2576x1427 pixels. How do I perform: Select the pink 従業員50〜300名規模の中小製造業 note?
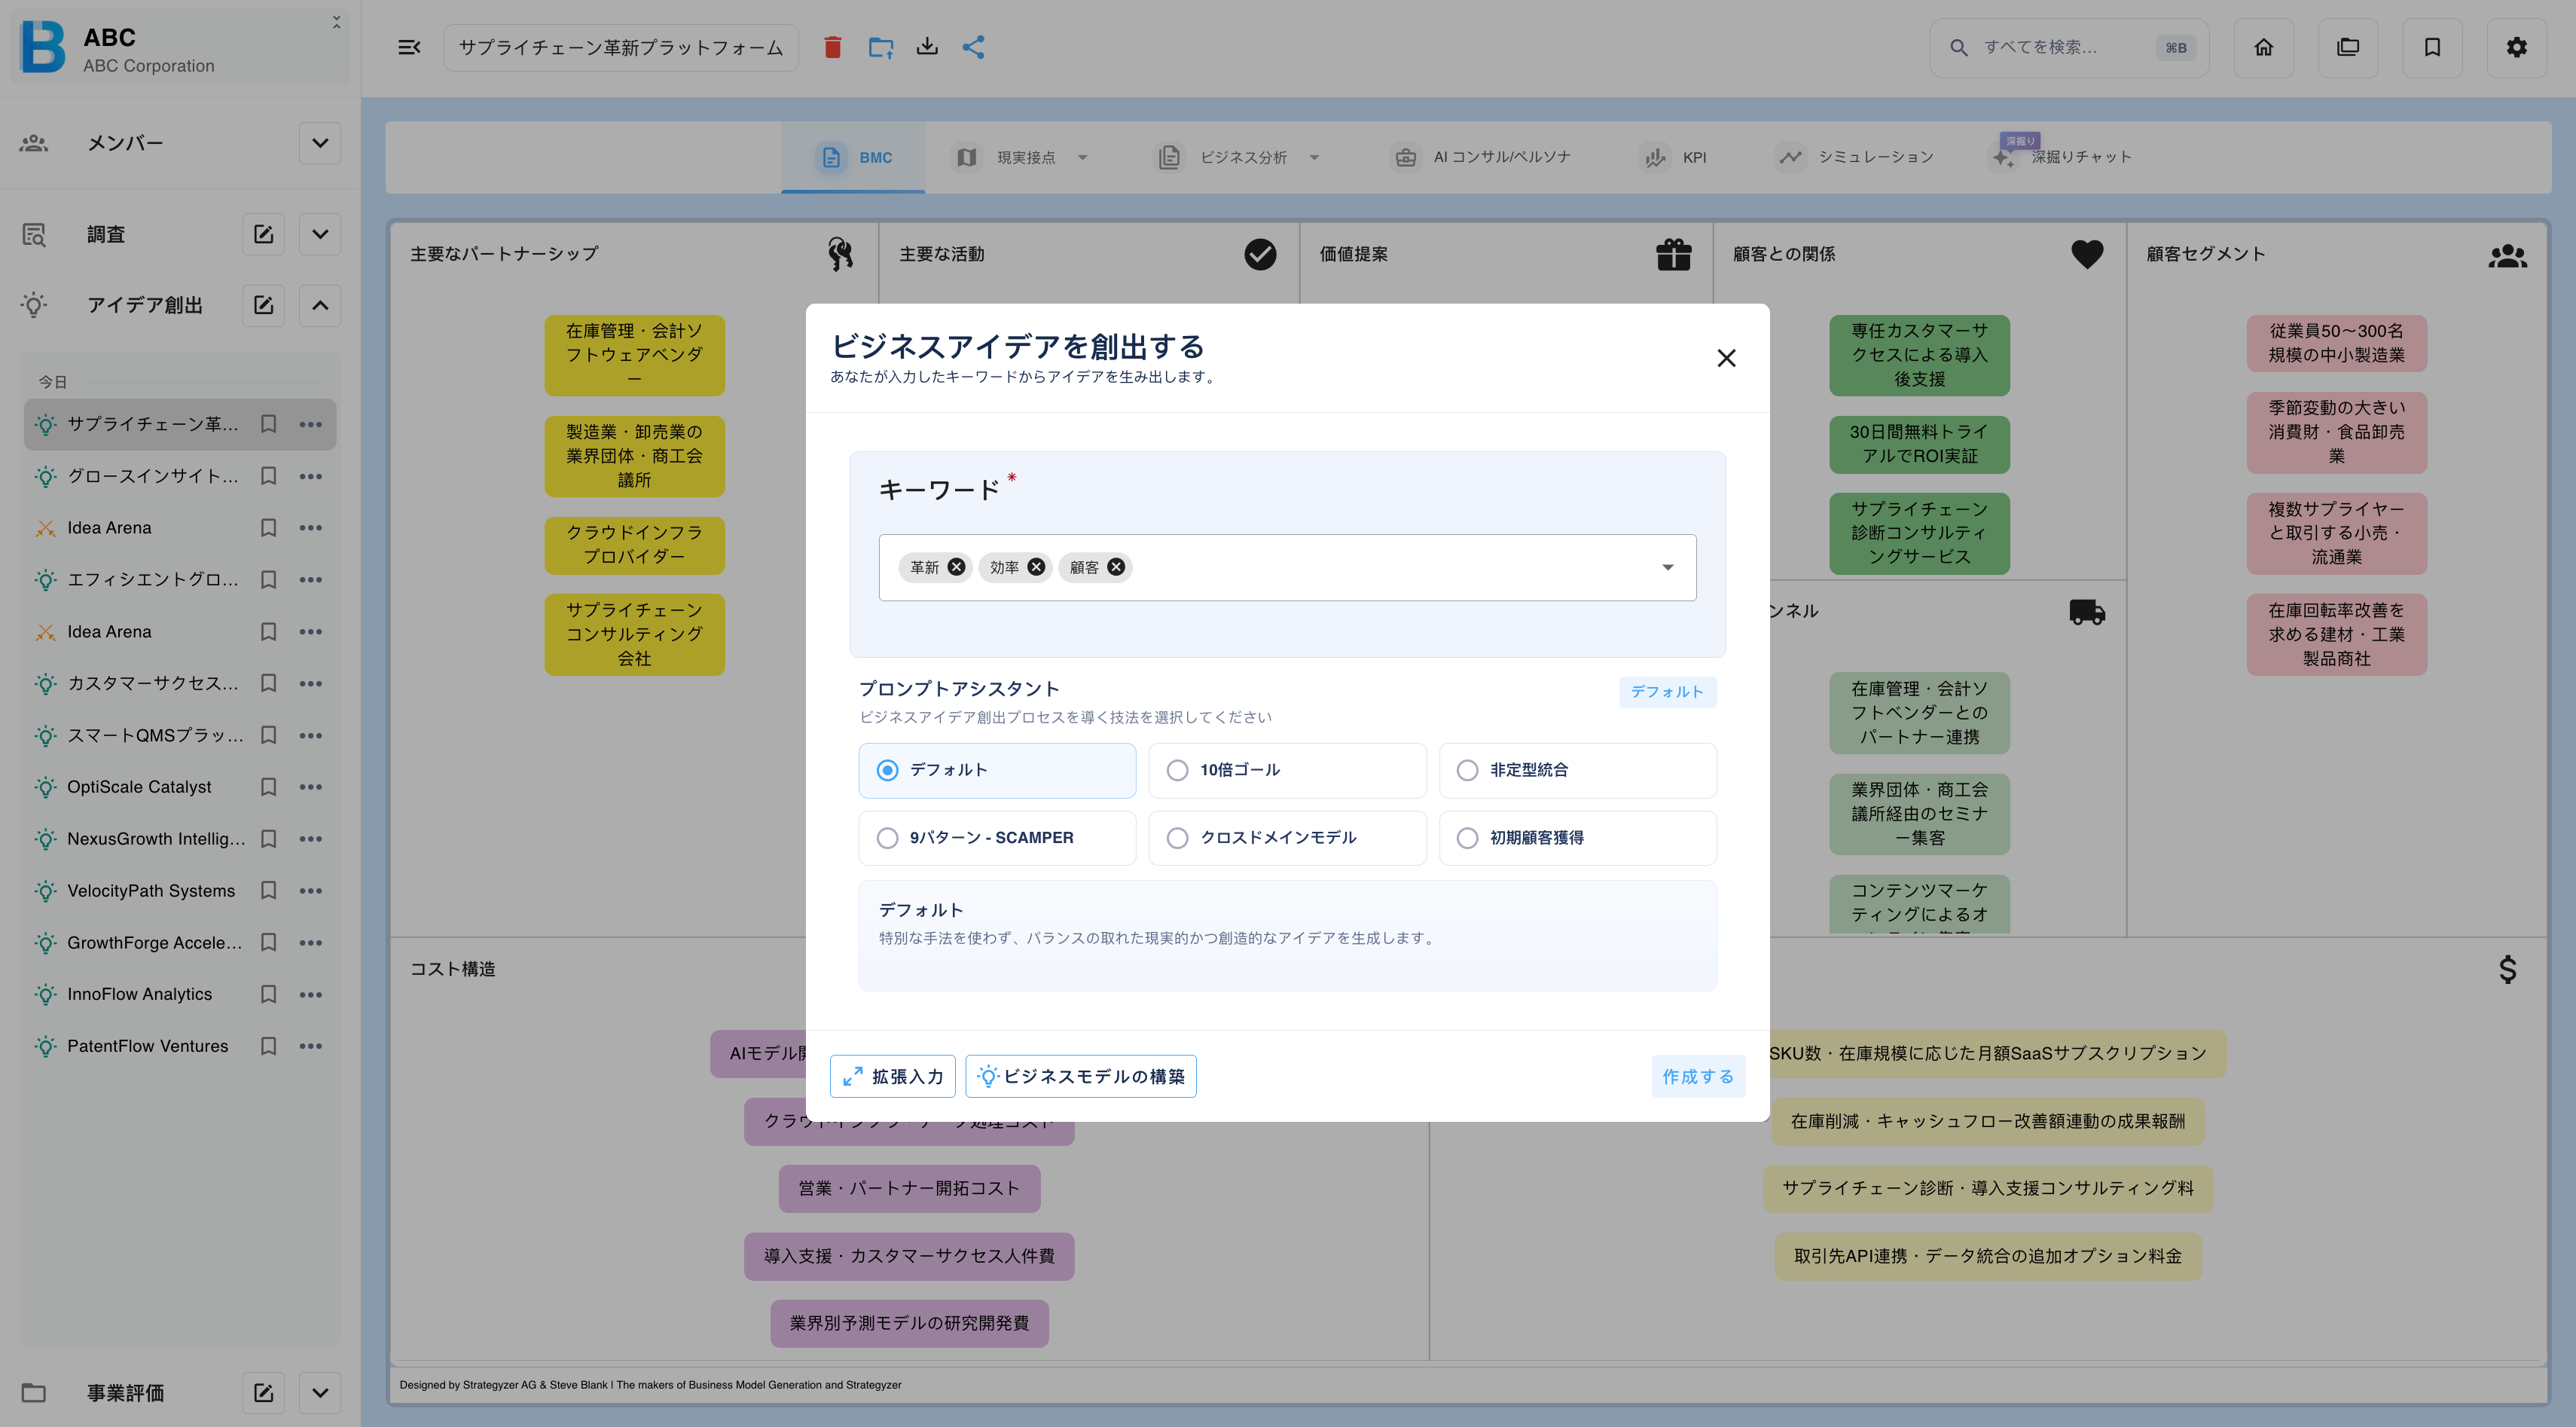pyautogui.click(x=2336, y=343)
